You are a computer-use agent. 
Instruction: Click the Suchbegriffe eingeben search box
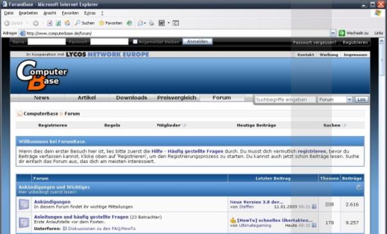click(x=285, y=100)
